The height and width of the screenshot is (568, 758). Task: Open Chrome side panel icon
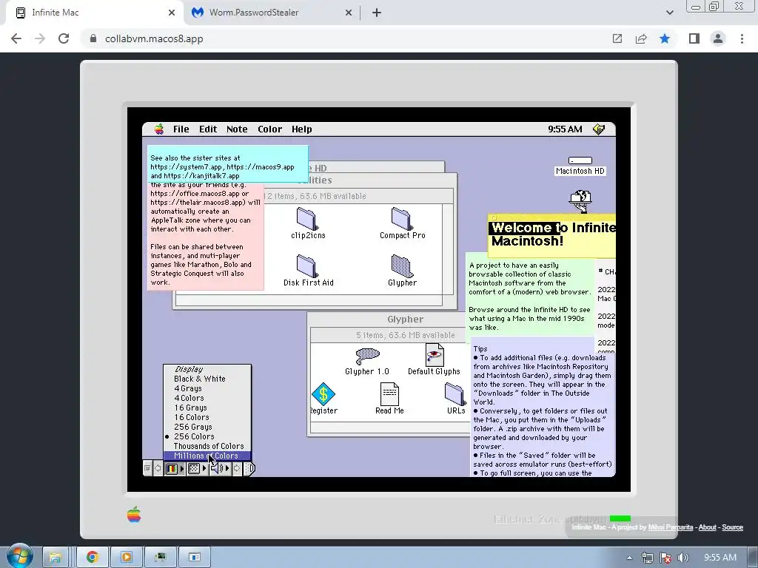[x=694, y=38]
